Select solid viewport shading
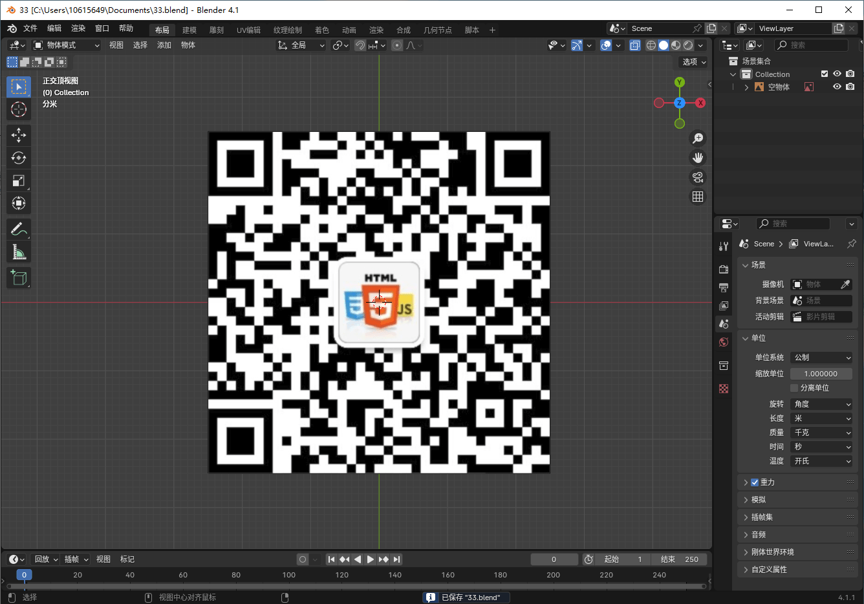This screenshot has width=864, height=604. [664, 45]
